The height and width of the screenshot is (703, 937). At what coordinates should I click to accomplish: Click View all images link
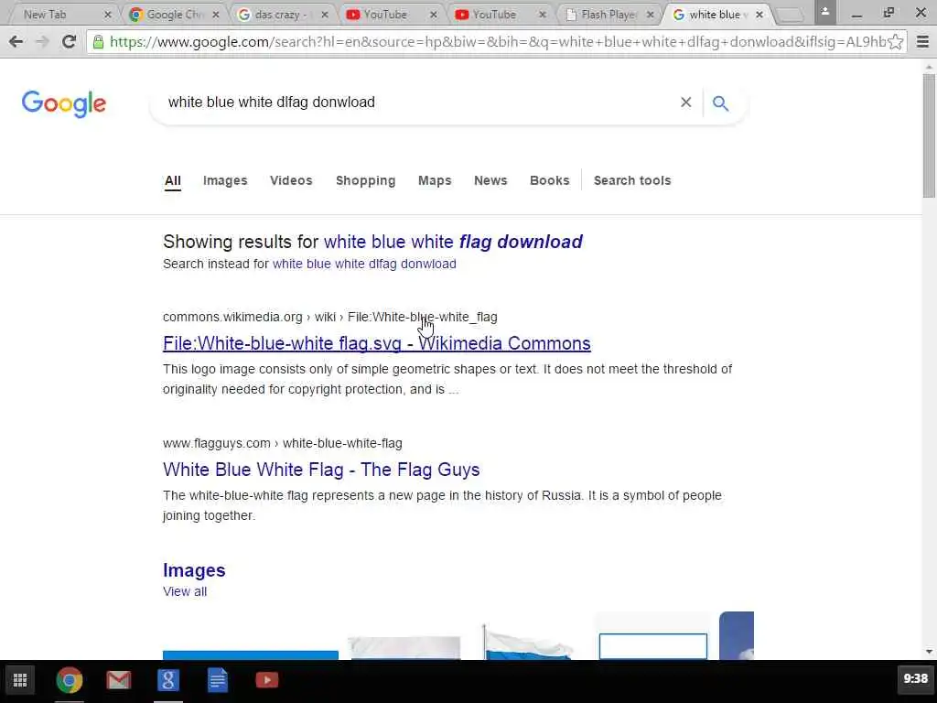pyautogui.click(x=185, y=591)
